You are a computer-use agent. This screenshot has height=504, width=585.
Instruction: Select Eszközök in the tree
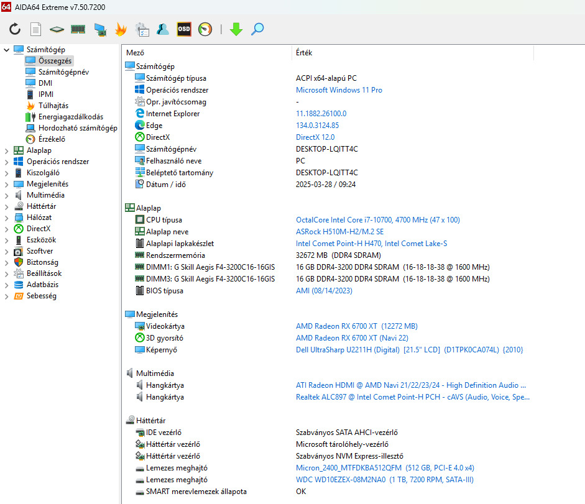click(42, 240)
